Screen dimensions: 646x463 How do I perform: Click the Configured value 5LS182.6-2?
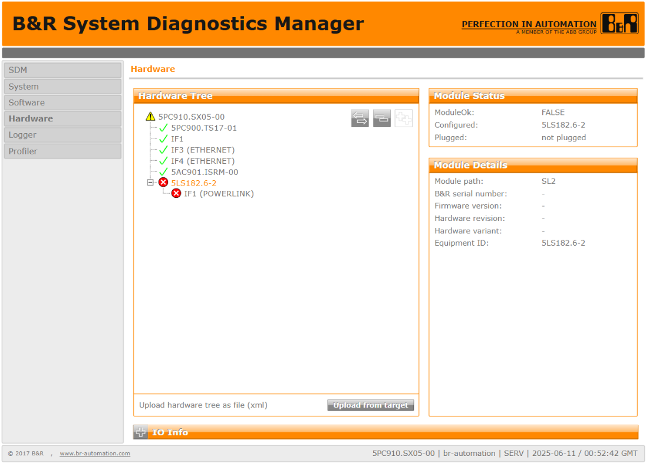coord(563,125)
